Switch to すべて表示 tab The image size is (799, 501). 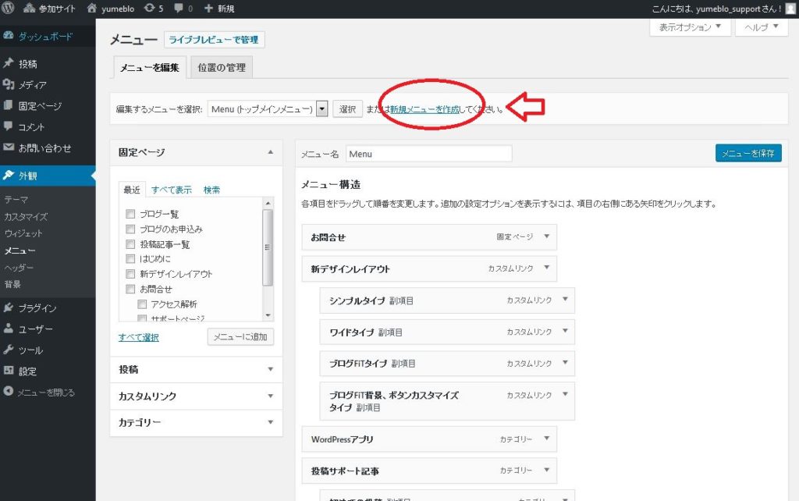click(x=172, y=190)
